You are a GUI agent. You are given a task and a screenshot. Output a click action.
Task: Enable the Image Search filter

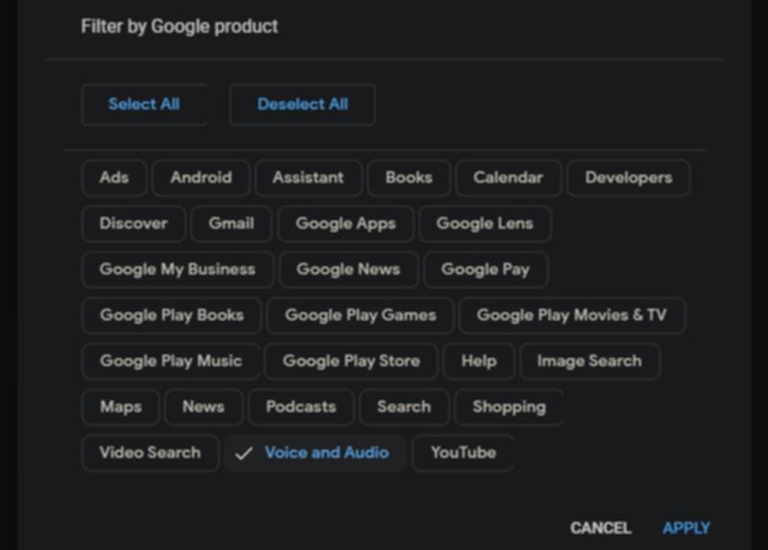click(588, 362)
